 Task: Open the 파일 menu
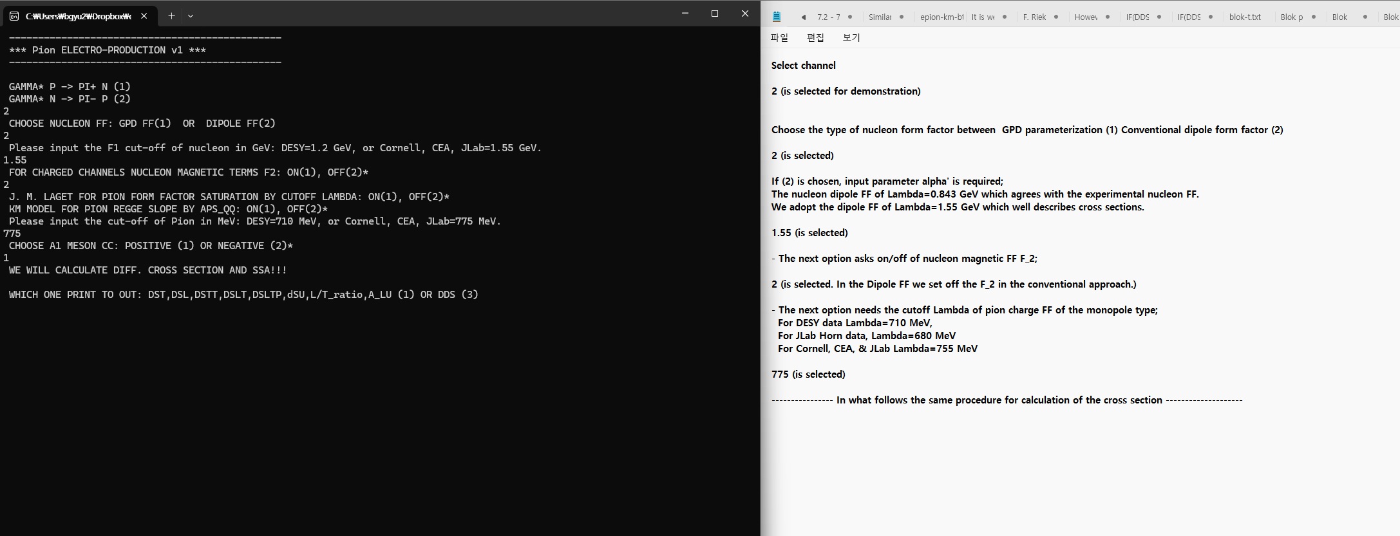(x=779, y=37)
